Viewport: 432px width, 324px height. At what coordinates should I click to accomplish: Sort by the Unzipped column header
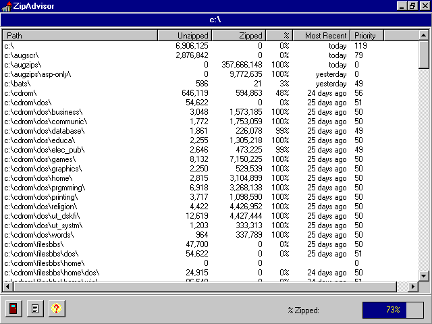184,35
